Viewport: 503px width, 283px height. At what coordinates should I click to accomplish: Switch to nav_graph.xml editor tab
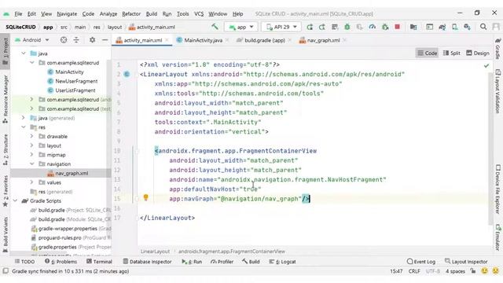tap(323, 40)
